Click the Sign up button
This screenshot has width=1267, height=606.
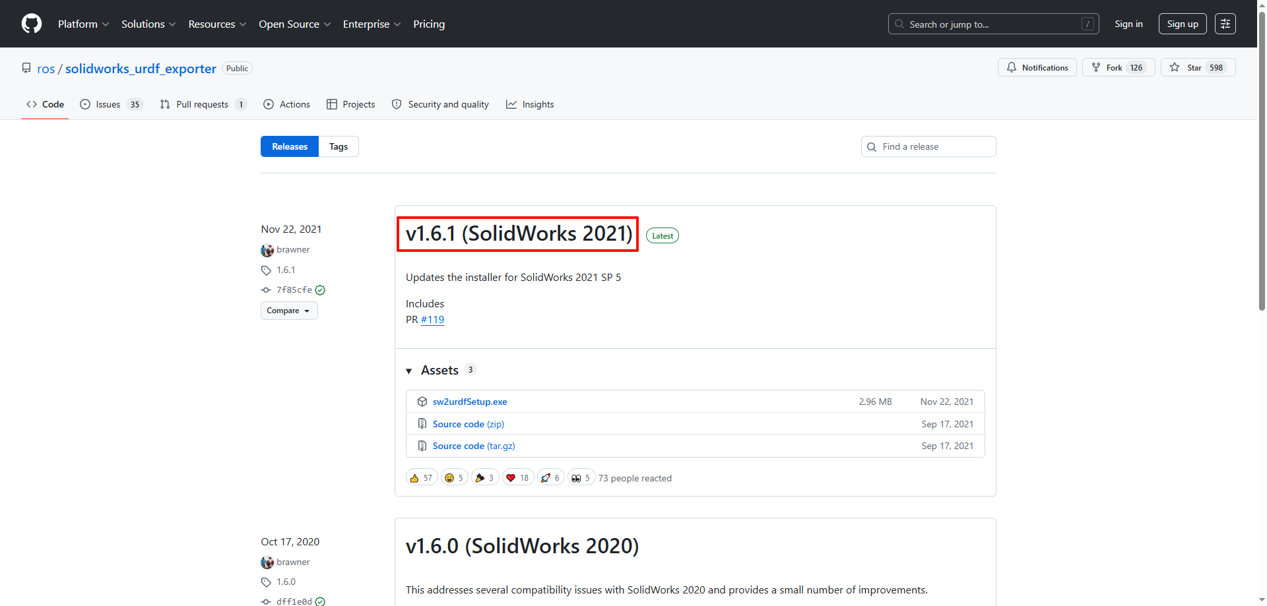(x=1183, y=24)
